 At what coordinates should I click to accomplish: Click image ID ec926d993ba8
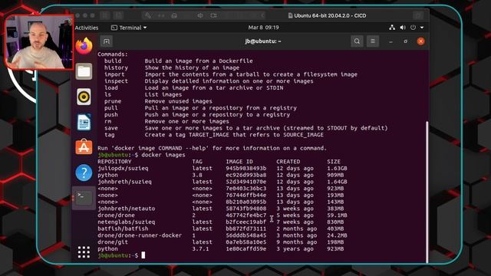click(x=246, y=175)
